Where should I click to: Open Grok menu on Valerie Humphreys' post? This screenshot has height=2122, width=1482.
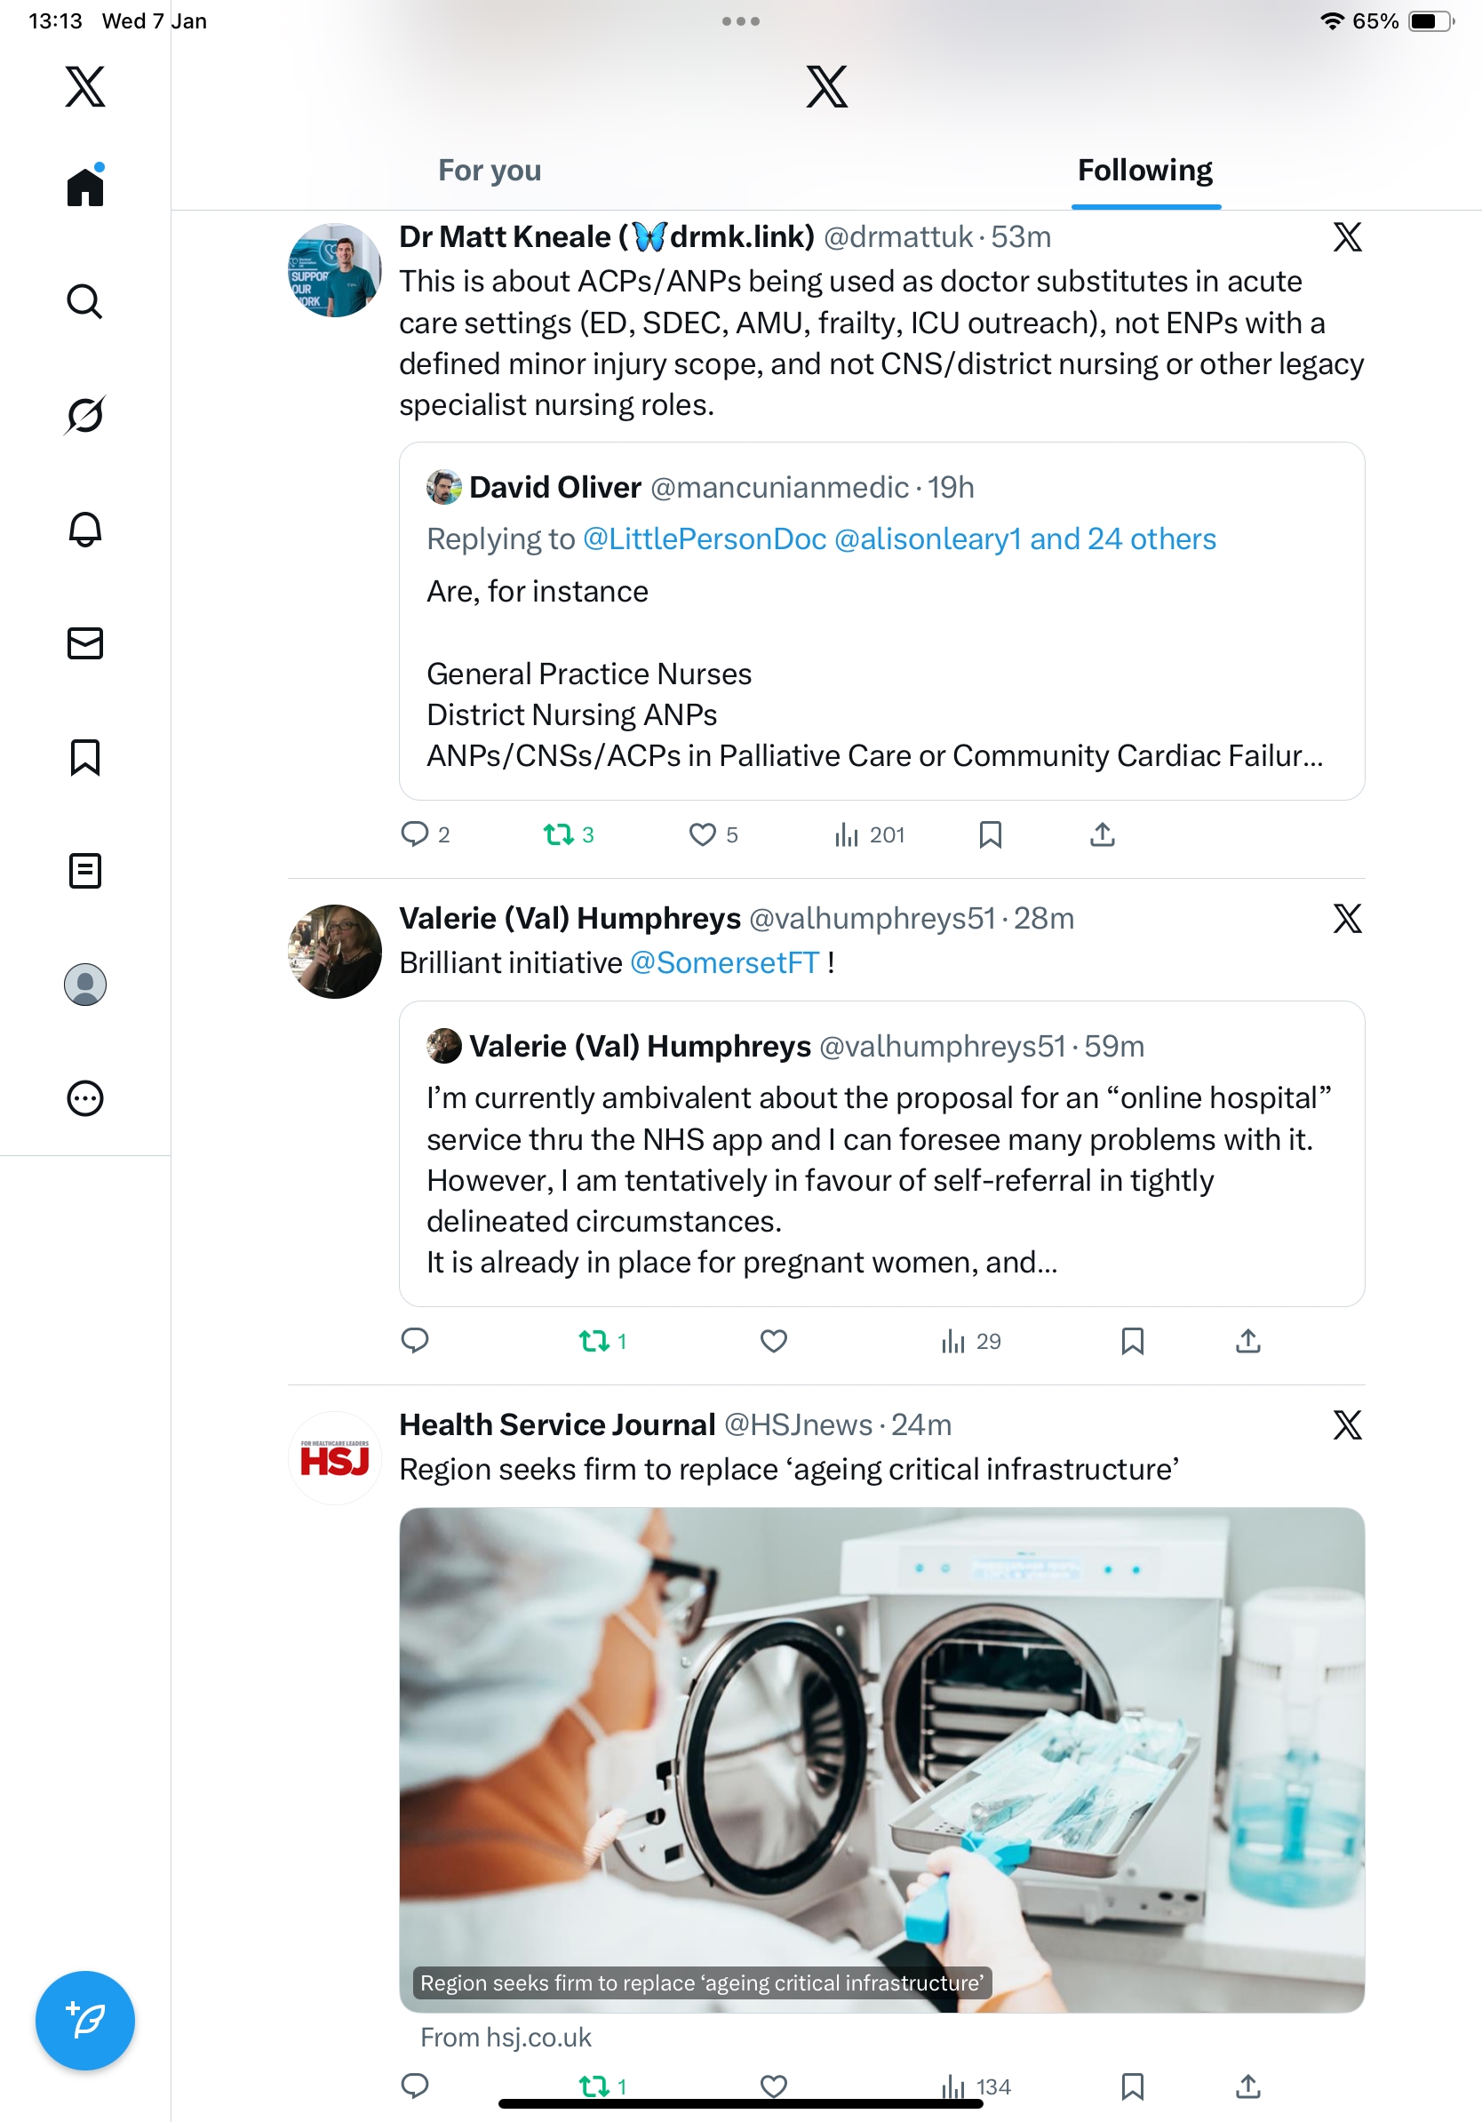[1347, 919]
